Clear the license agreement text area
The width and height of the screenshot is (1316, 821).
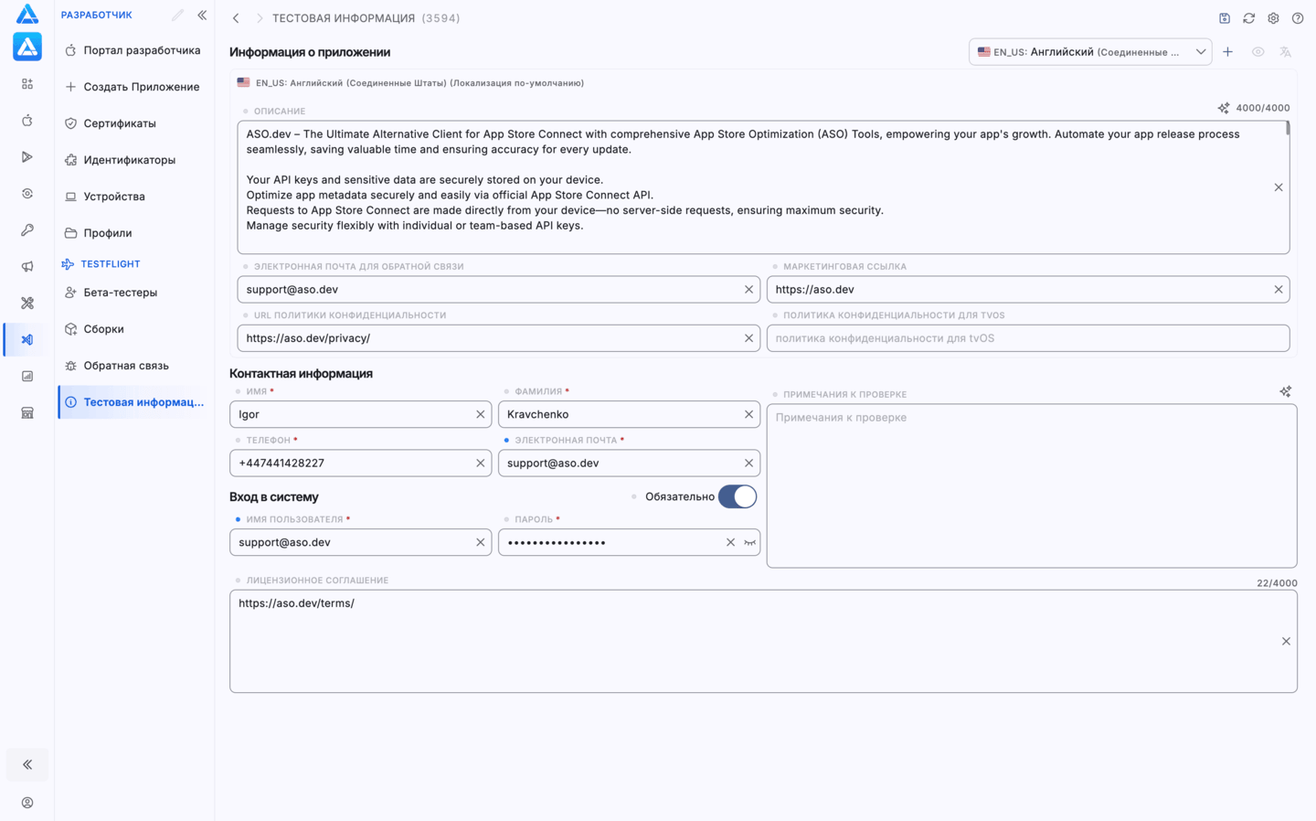(1286, 642)
